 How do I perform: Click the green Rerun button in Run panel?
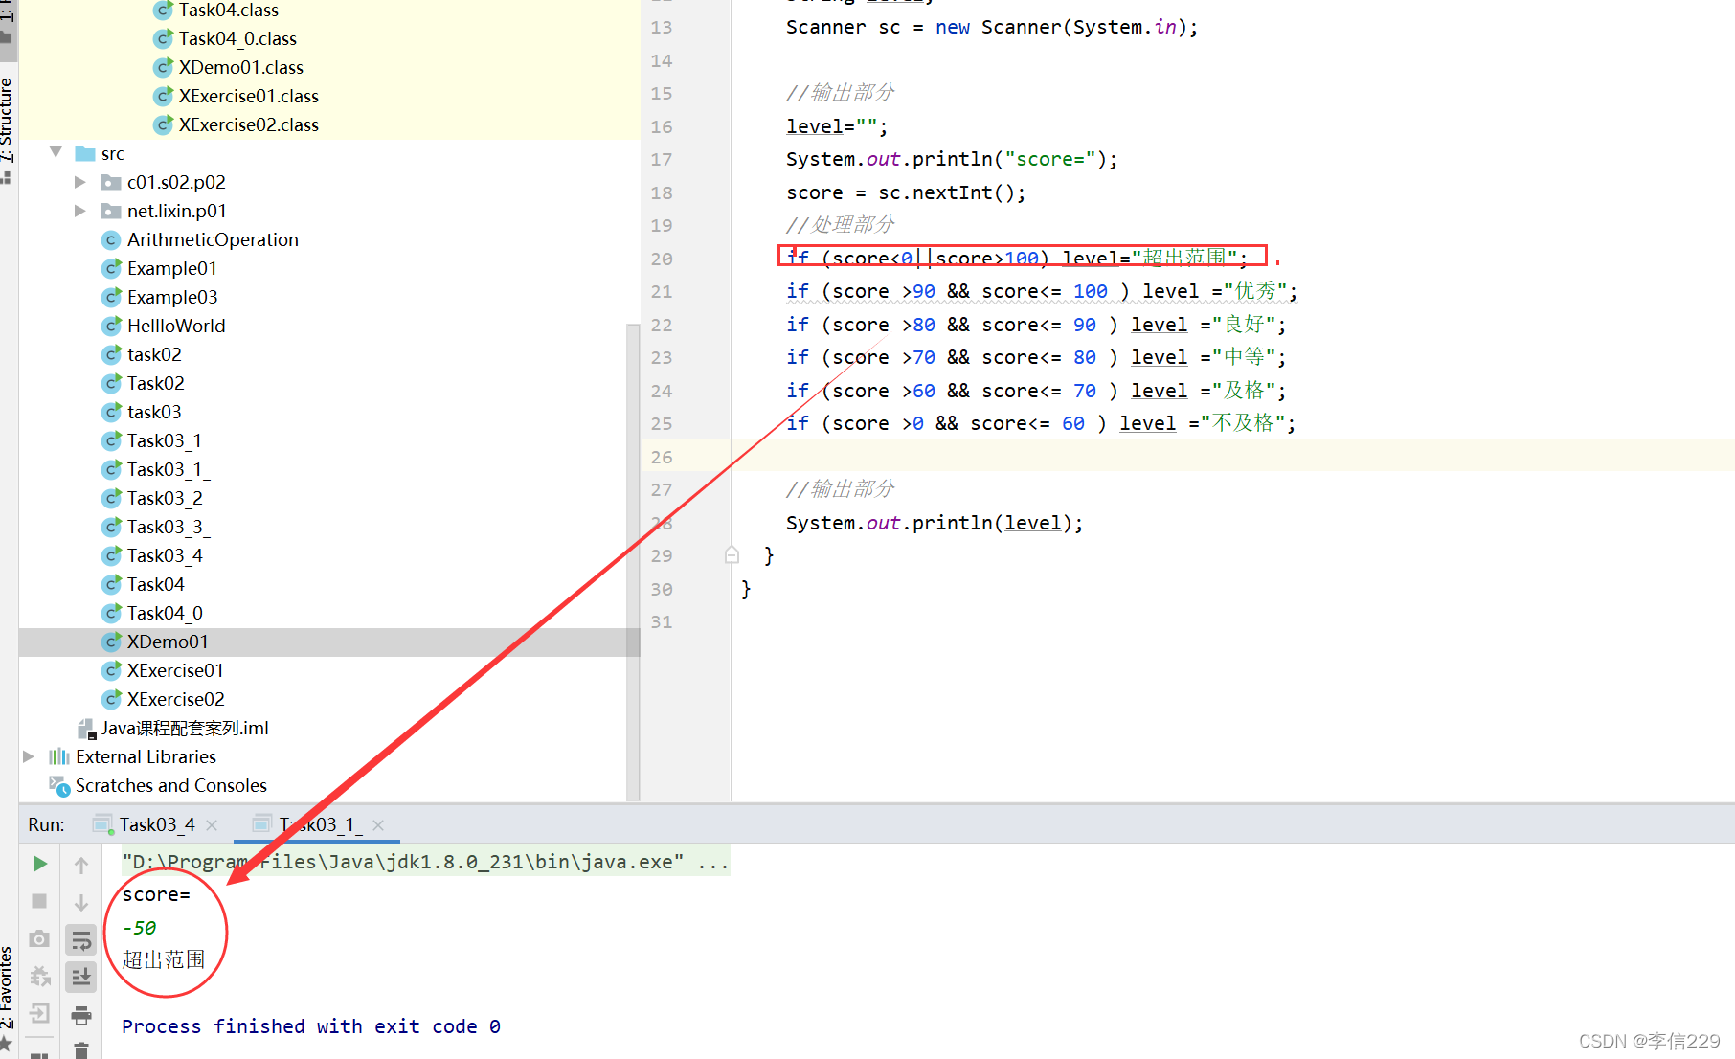coord(39,864)
